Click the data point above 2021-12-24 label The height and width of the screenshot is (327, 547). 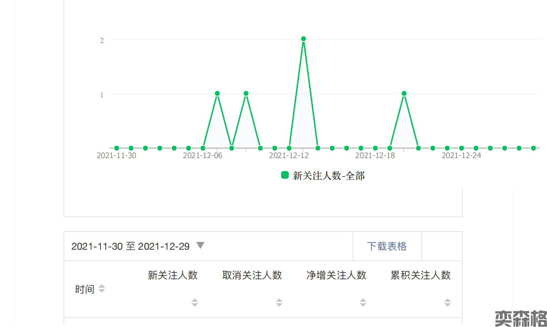pos(462,148)
